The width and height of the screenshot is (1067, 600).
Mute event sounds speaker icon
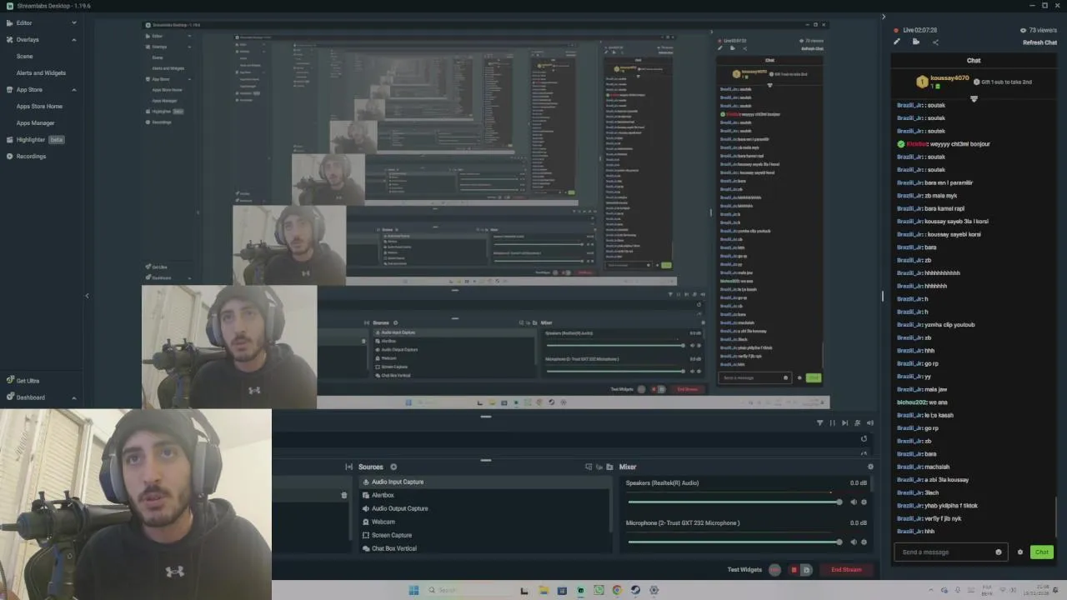870,422
